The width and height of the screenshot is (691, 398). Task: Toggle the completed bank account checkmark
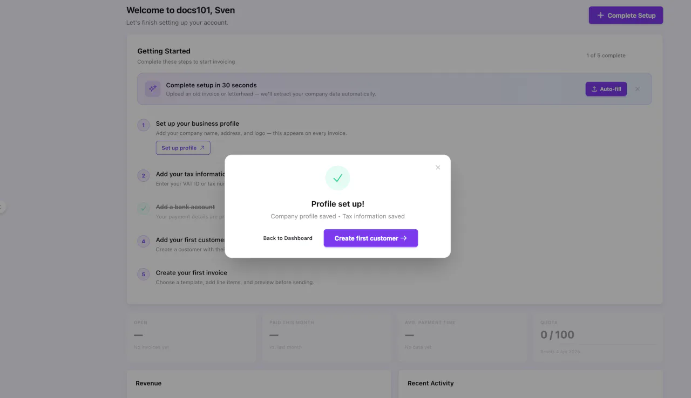(144, 208)
